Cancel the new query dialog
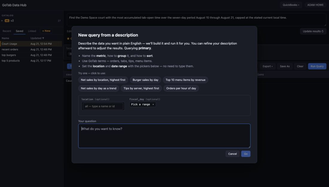This screenshot has width=329, height=187. tap(232, 154)
